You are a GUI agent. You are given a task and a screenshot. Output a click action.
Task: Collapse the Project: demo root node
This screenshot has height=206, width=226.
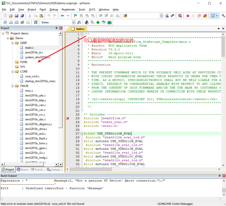(x=3, y=33)
